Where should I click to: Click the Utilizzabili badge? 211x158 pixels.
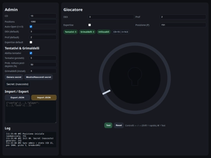(104, 32)
